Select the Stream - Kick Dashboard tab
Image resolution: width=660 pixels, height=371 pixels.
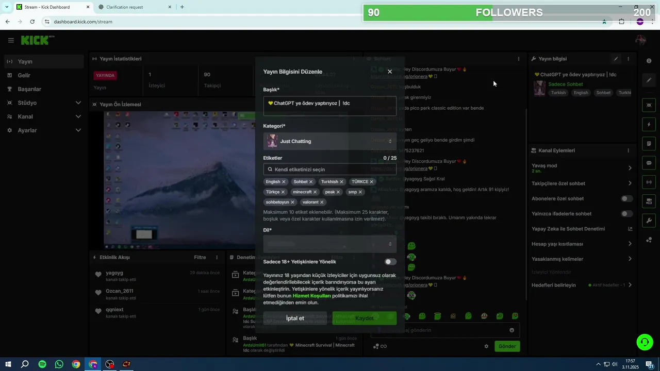[52, 7]
